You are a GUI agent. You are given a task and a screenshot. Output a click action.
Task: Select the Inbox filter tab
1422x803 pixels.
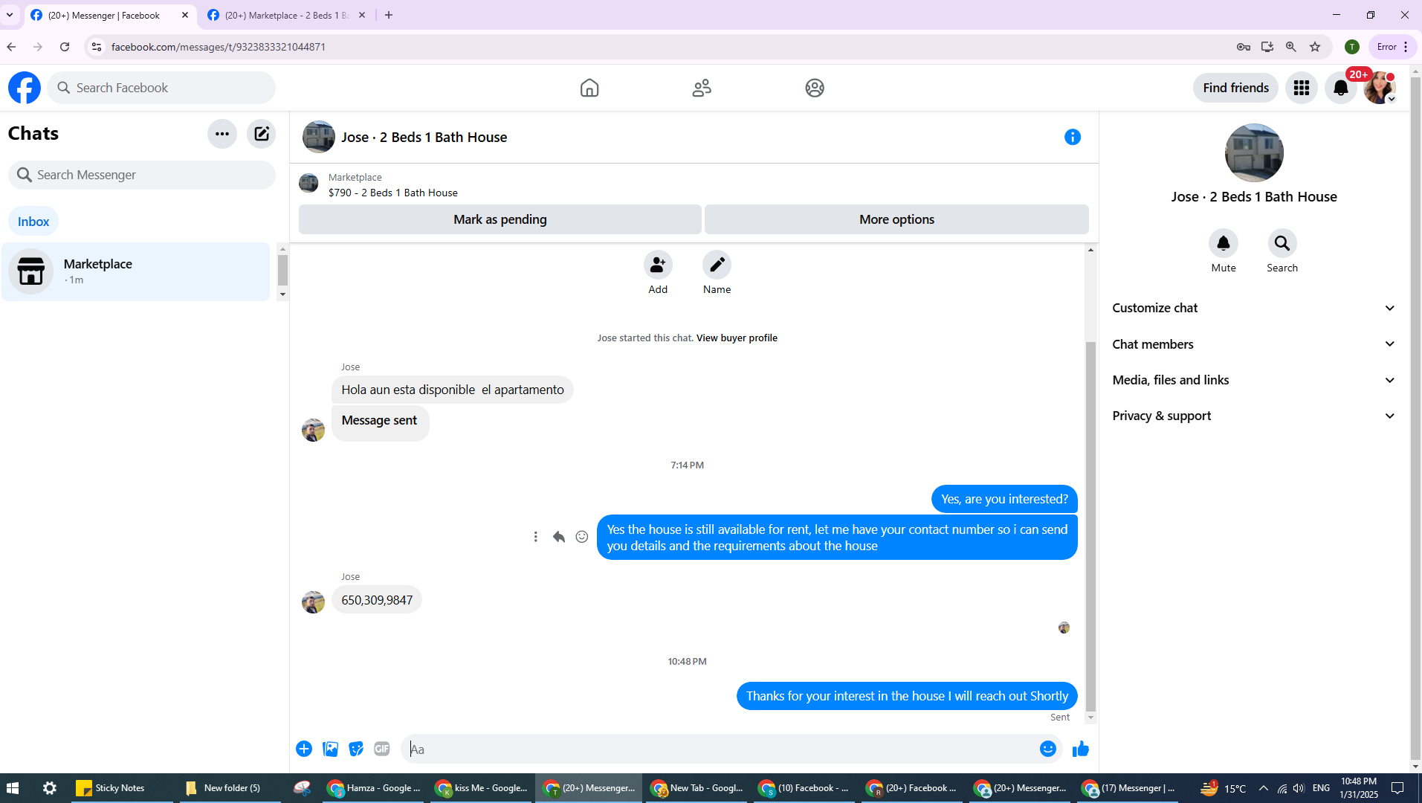33,222
